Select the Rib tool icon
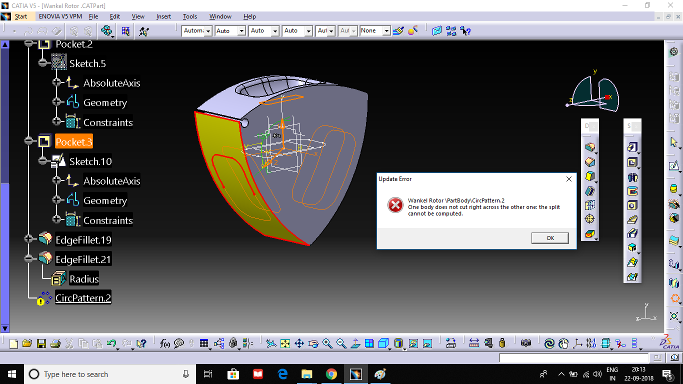Image resolution: width=683 pixels, height=384 pixels. pyautogui.click(x=632, y=219)
